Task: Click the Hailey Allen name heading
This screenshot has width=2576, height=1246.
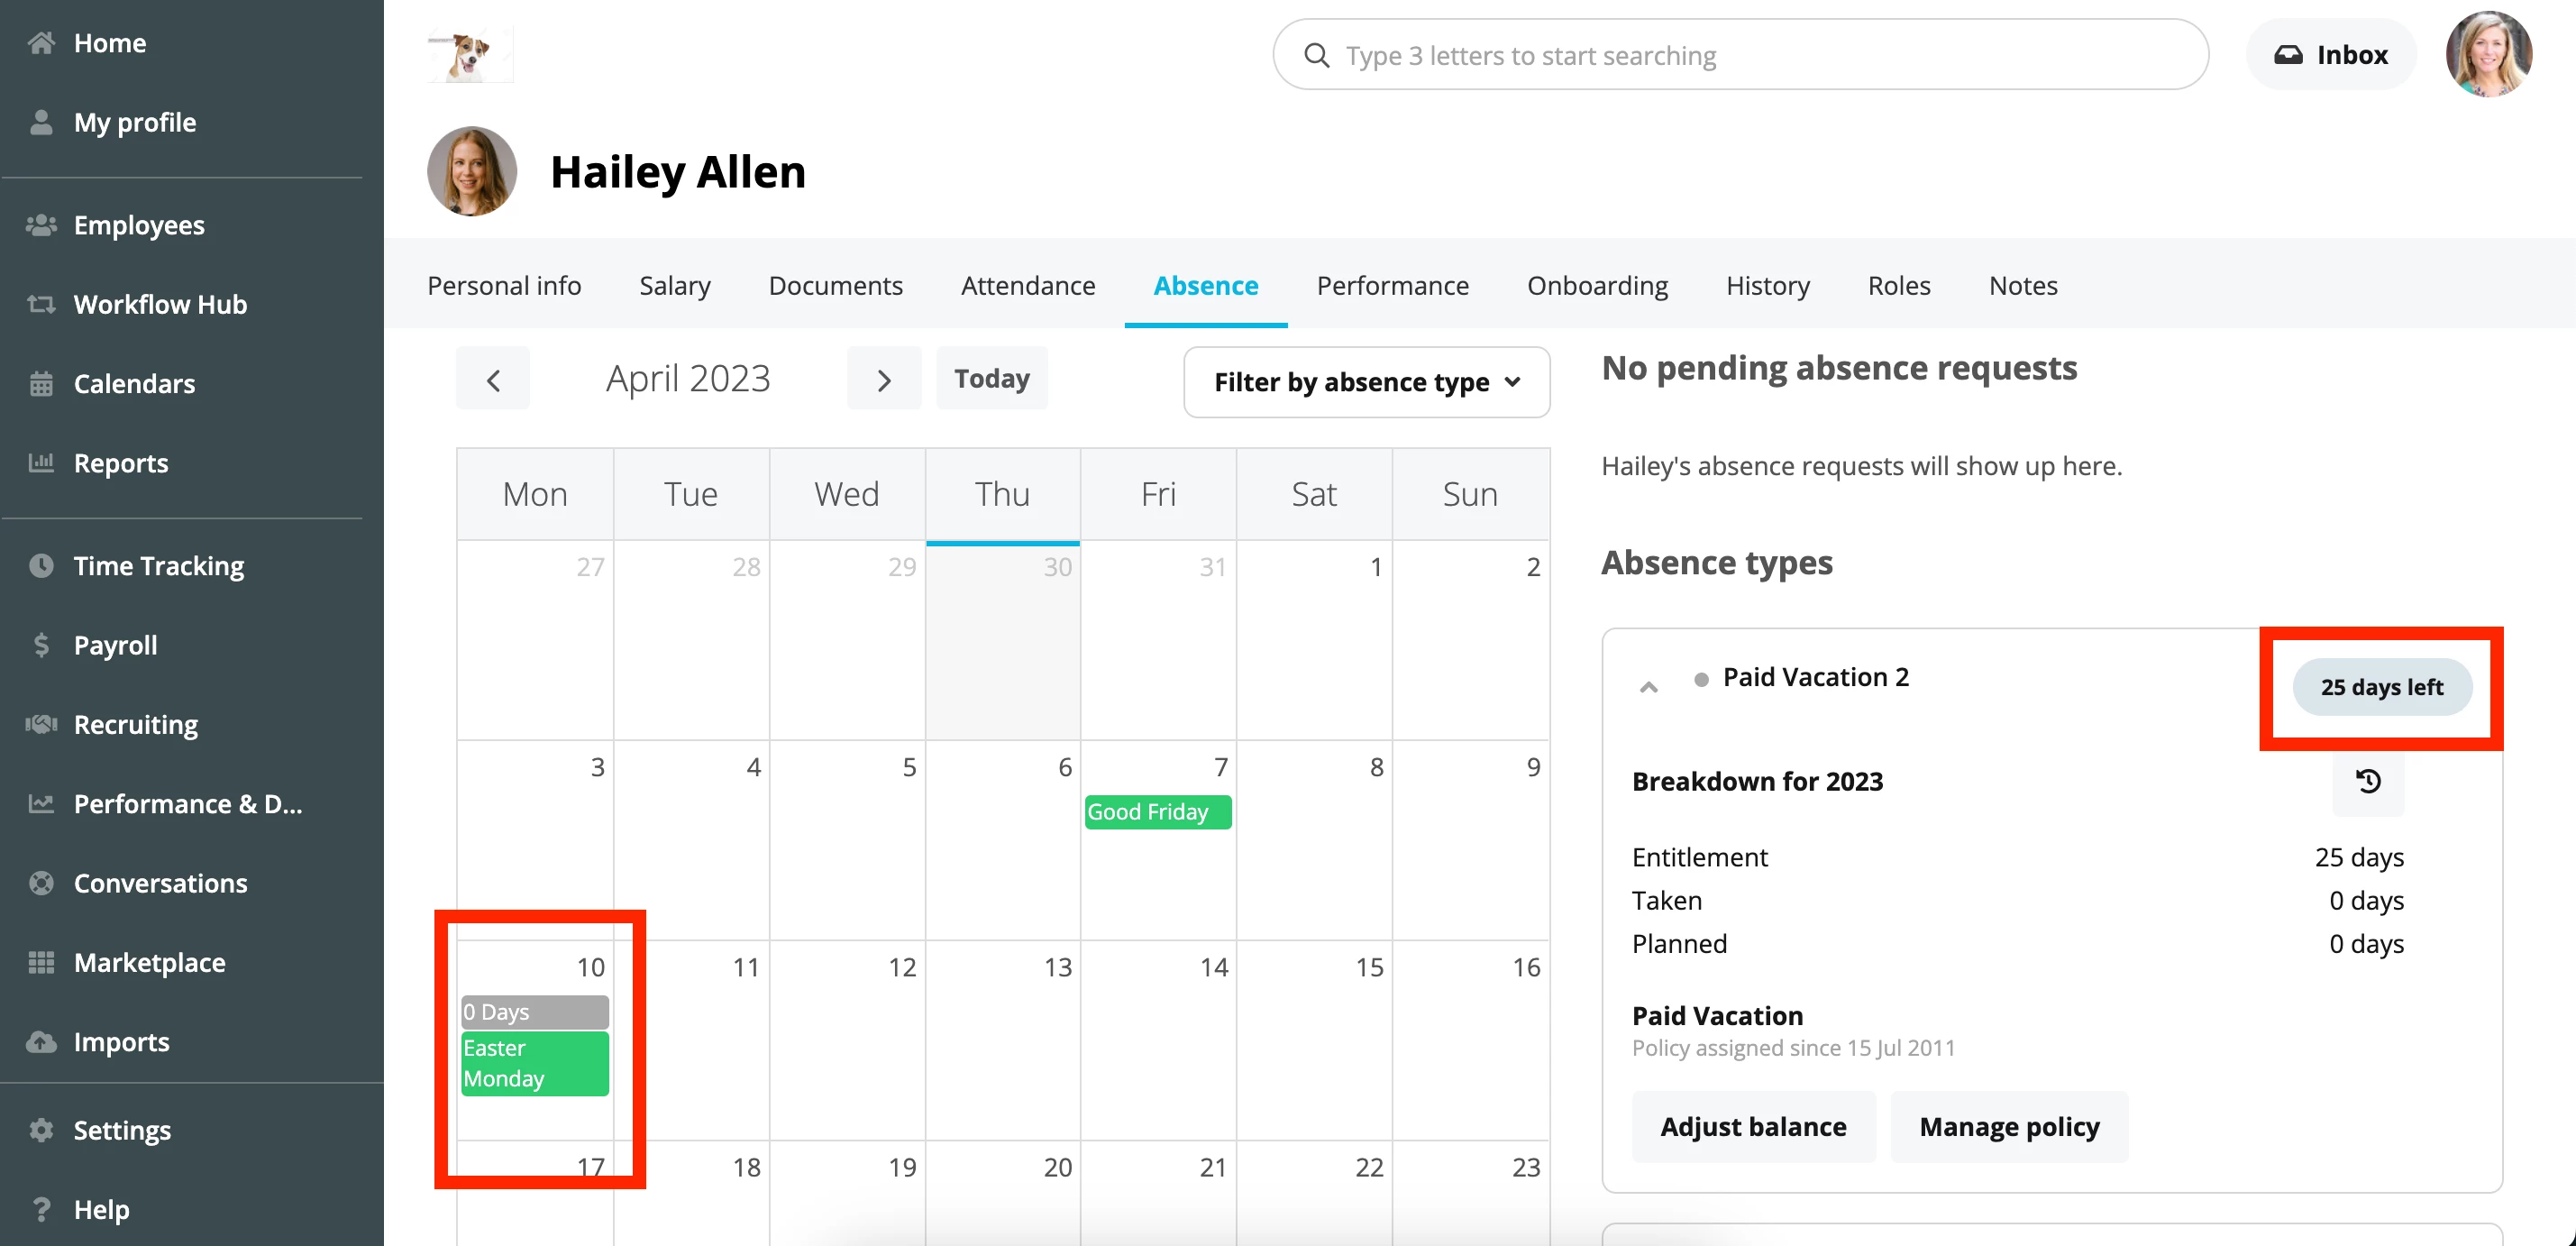Action: click(x=678, y=171)
